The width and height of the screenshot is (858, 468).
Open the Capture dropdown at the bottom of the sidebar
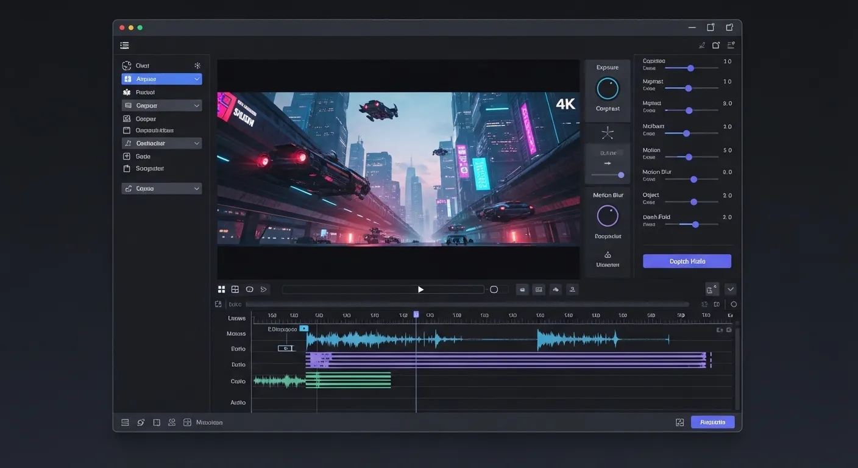[x=196, y=188]
